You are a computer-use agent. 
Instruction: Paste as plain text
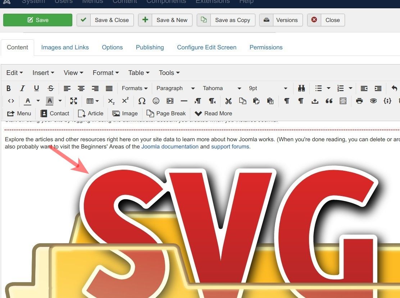point(271,101)
